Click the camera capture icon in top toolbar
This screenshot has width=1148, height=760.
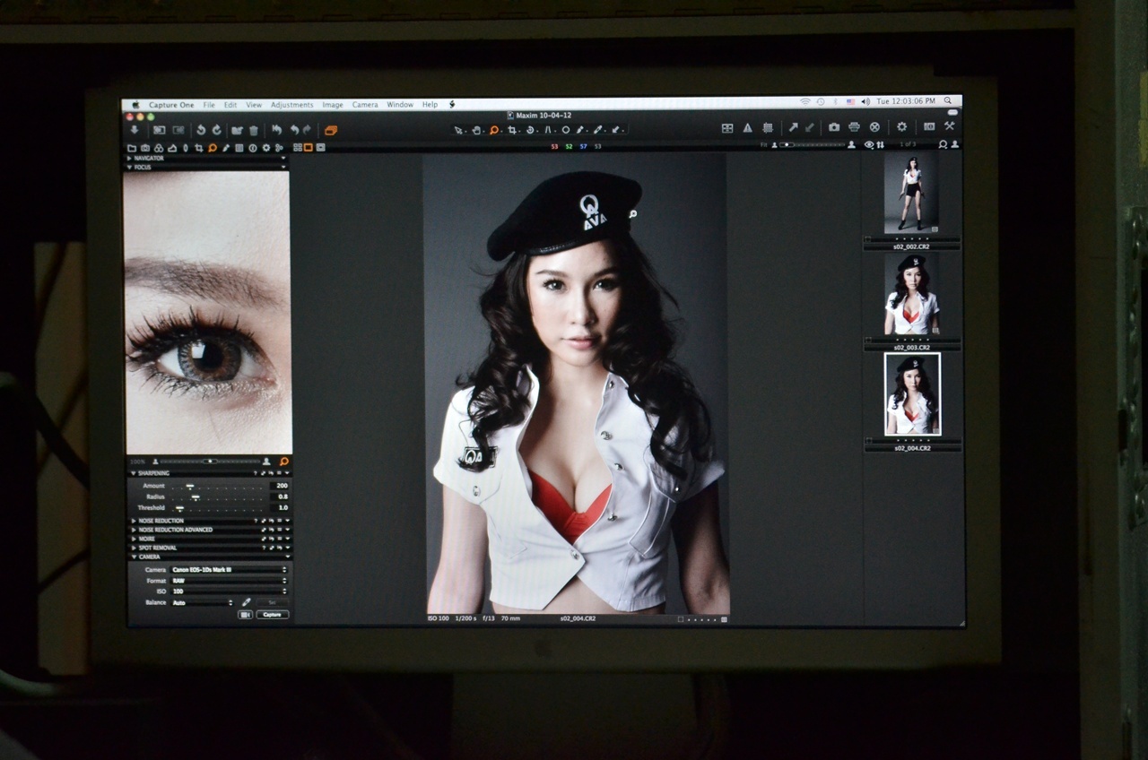(x=834, y=127)
